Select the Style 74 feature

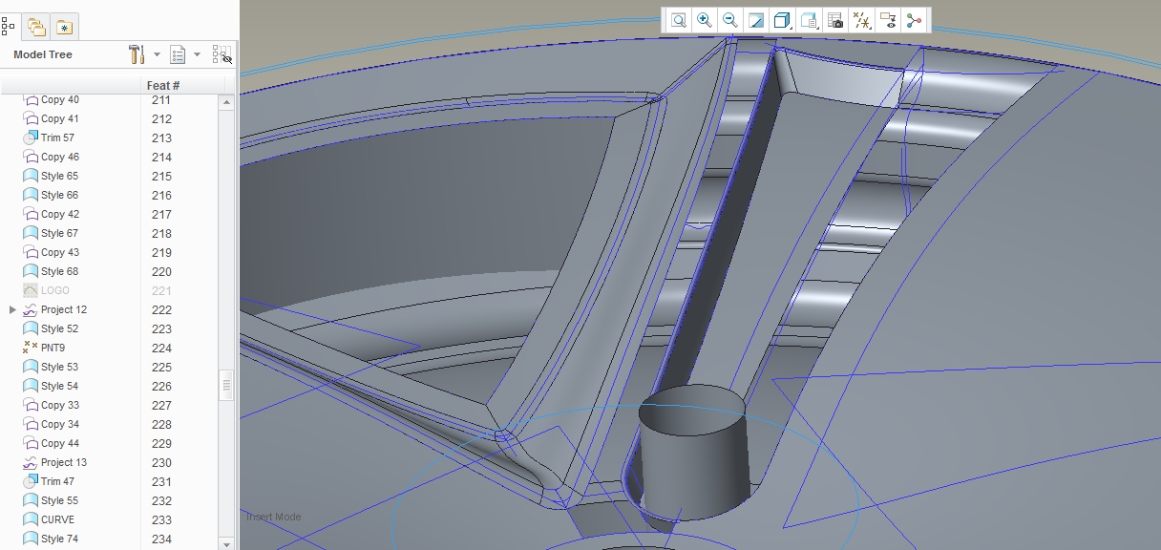59,539
